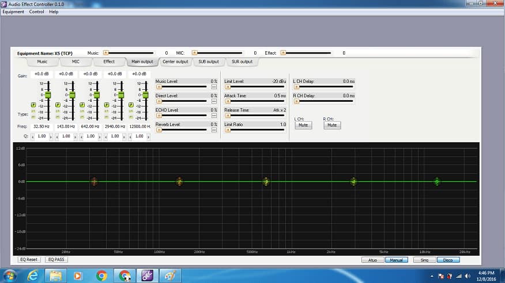Open the Help menu
Image resolution: width=505 pixels, height=283 pixels.
click(x=54, y=12)
